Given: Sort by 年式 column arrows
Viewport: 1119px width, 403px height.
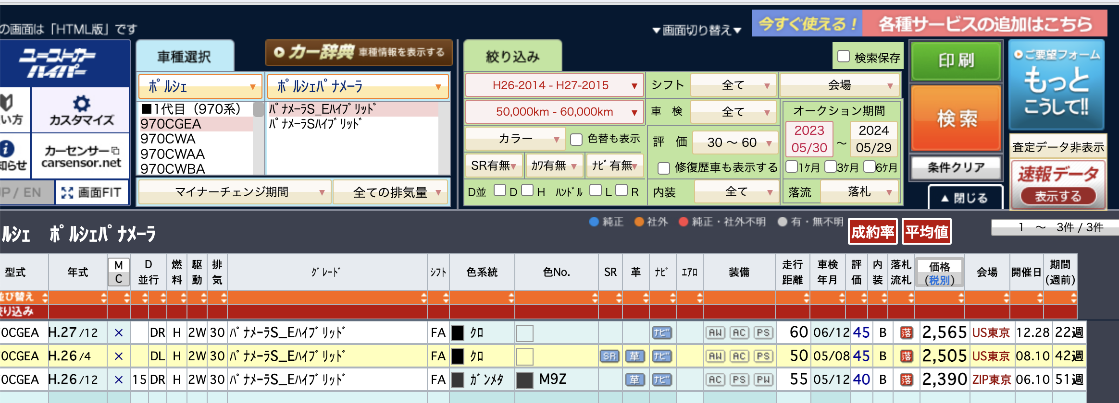Looking at the screenshot, I should click(x=103, y=297).
